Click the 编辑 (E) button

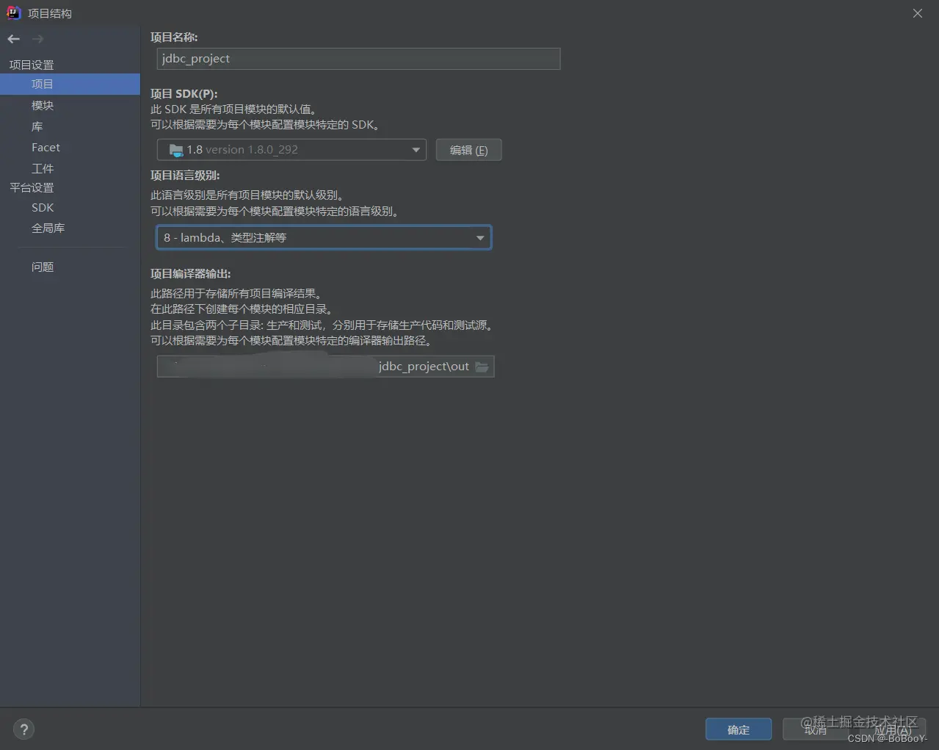[x=468, y=150]
